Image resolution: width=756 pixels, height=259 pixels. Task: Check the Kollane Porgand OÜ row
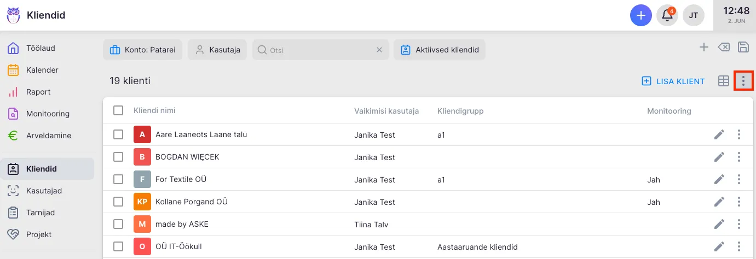[x=118, y=202]
